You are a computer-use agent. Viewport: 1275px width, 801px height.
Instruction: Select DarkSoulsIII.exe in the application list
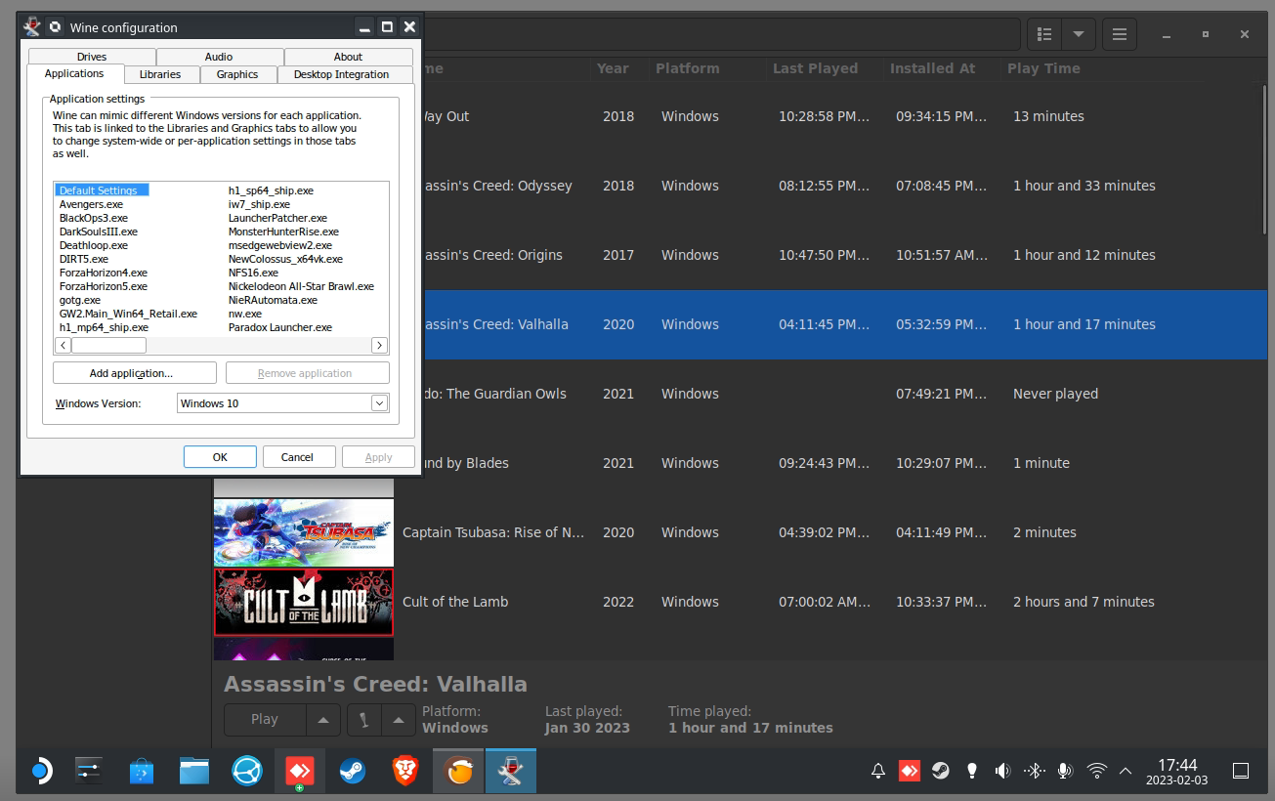pos(98,232)
